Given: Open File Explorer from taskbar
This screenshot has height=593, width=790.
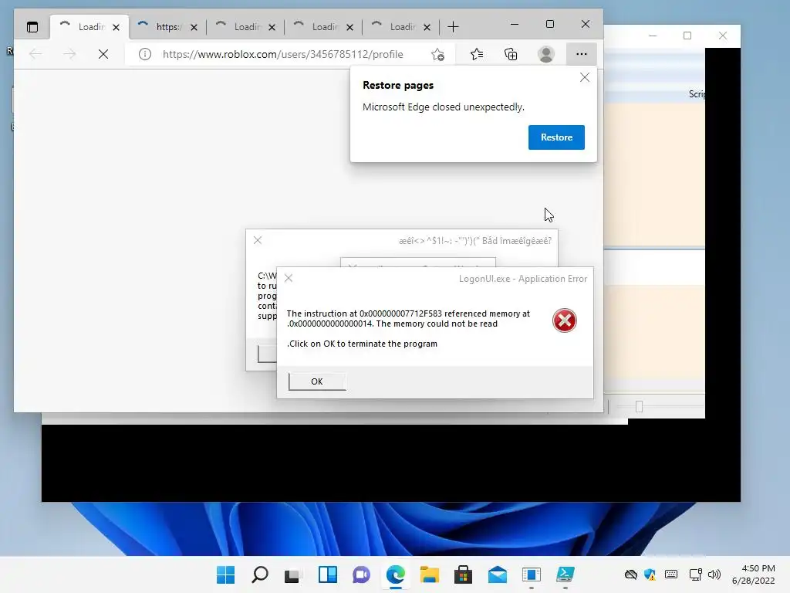Looking at the screenshot, I should tap(429, 574).
